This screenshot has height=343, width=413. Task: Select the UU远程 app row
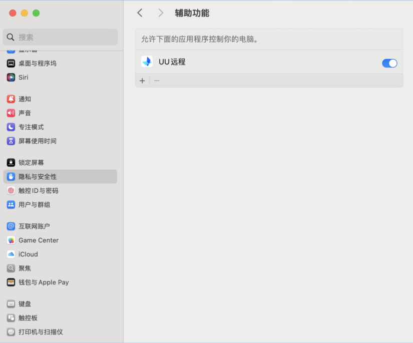(x=250, y=62)
